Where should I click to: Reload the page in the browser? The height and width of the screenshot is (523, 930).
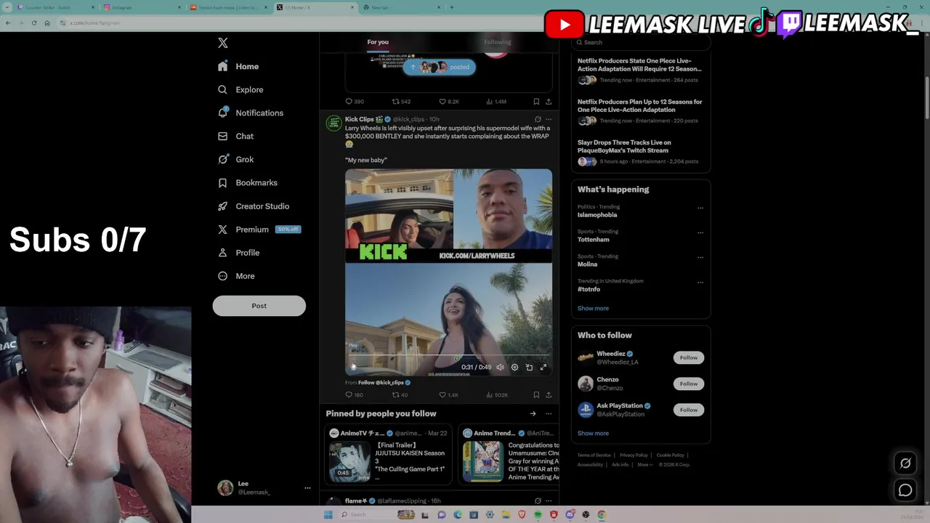[33, 23]
